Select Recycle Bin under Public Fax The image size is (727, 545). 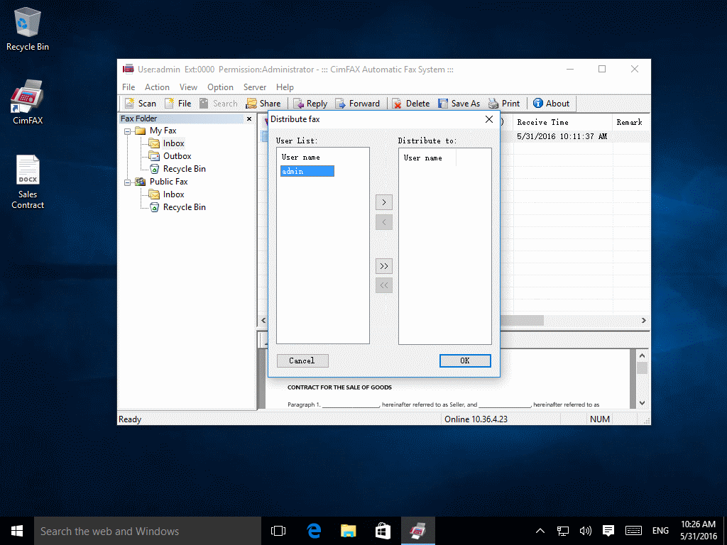(x=184, y=207)
